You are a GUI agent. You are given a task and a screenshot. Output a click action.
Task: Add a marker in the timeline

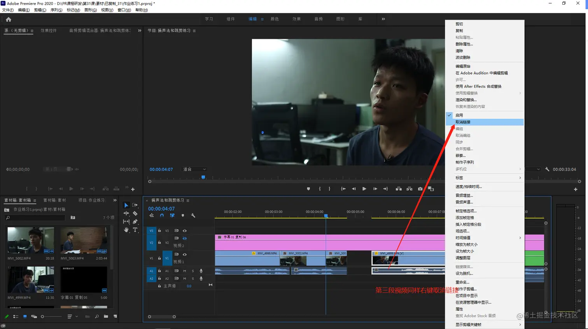click(183, 216)
